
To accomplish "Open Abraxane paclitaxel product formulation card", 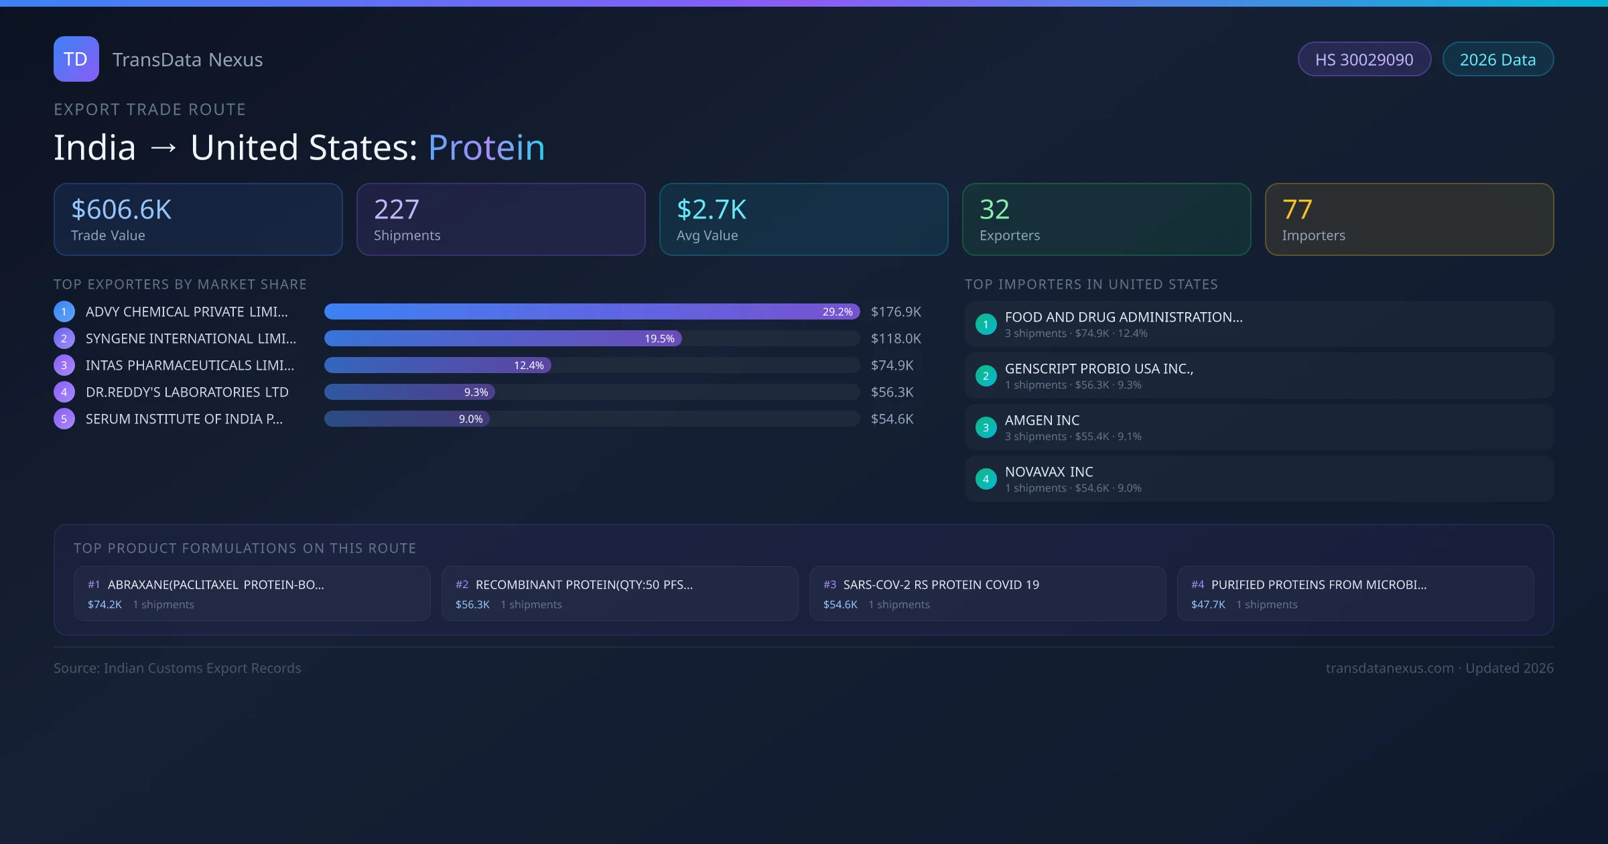I will [x=252, y=593].
